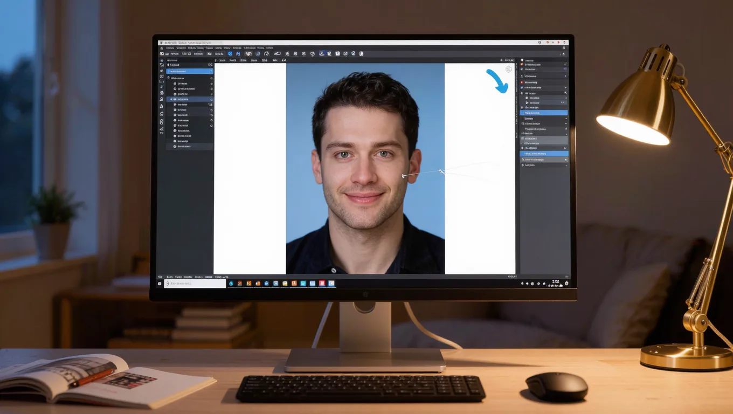Open the Windows Start button on the taskbar

160,284
